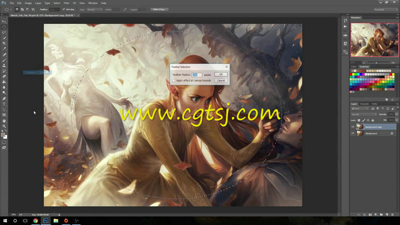Image resolution: width=400 pixels, height=225 pixels.
Task: Select the Dodge tool
Action: [4, 92]
